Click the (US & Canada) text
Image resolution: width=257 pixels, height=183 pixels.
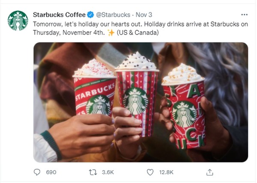pyautogui.click(x=137, y=32)
